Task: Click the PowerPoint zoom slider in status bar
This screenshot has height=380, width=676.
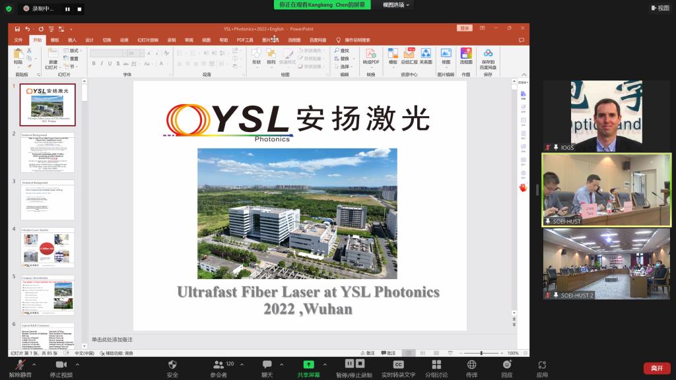Action: click(x=481, y=353)
